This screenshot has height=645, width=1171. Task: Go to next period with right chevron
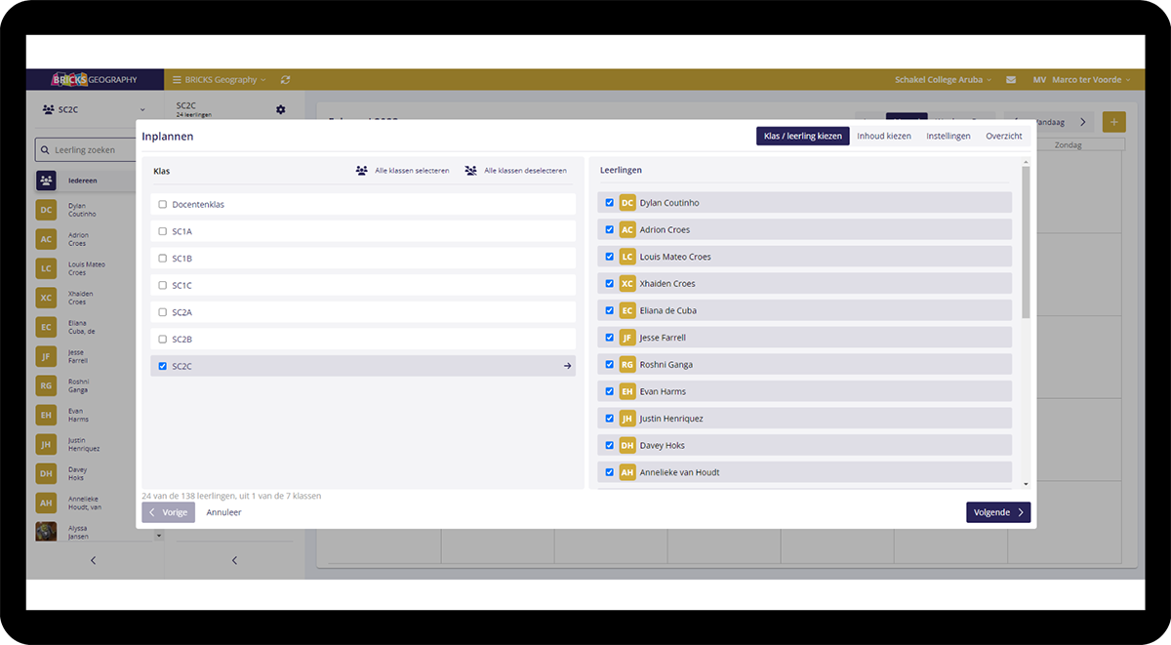click(1082, 122)
